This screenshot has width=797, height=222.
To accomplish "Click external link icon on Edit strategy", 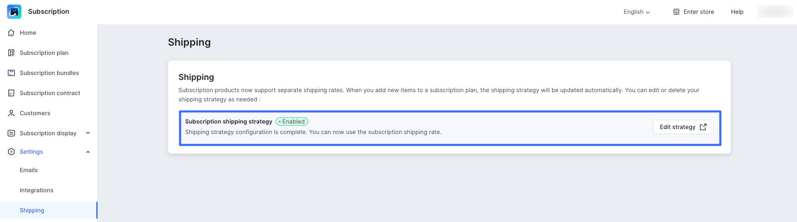I will tap(703, 127).
